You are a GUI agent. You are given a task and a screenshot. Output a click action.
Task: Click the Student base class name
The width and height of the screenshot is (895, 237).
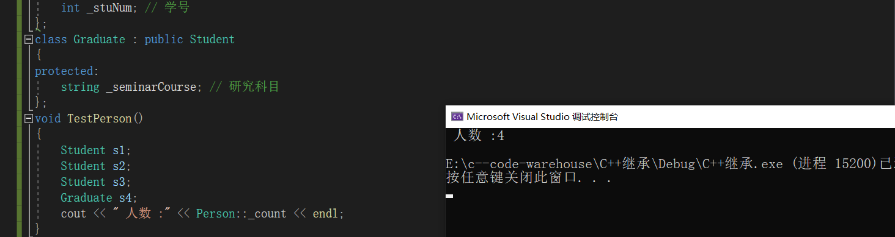212,40
